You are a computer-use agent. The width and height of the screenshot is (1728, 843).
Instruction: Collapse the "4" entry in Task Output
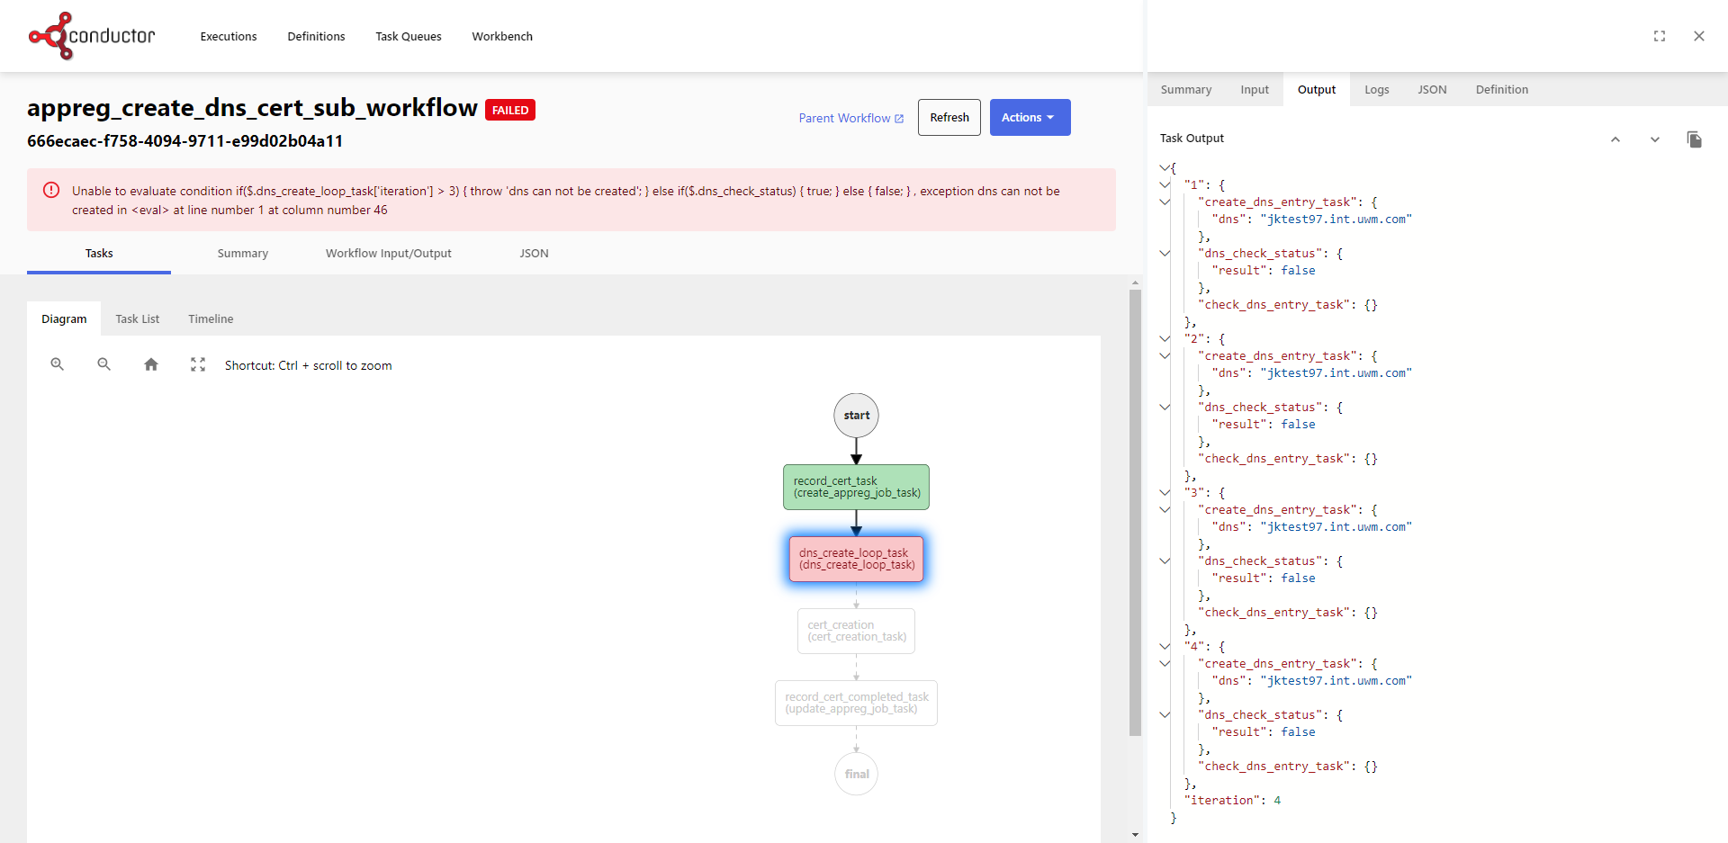click(1165, 646)
